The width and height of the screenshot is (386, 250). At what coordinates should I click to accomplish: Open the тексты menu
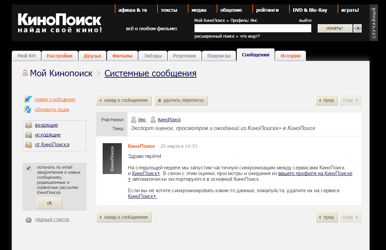pyautogui.click(x=169, y=10)
